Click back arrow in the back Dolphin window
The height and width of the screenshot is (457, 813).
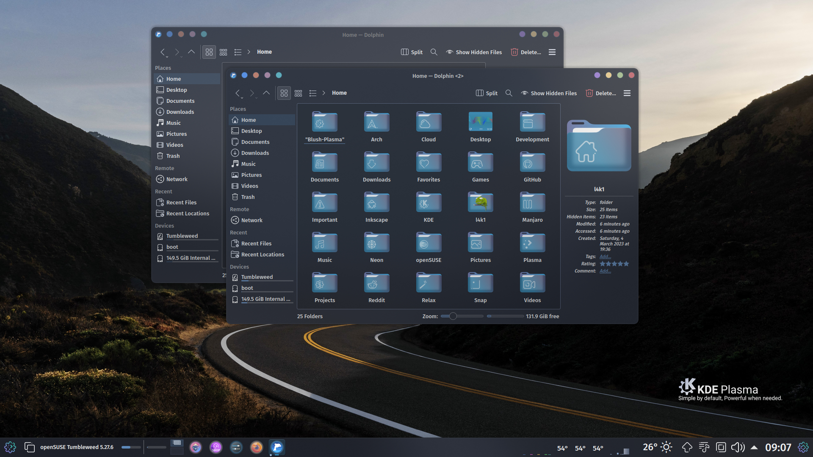[x=163, y=52]
